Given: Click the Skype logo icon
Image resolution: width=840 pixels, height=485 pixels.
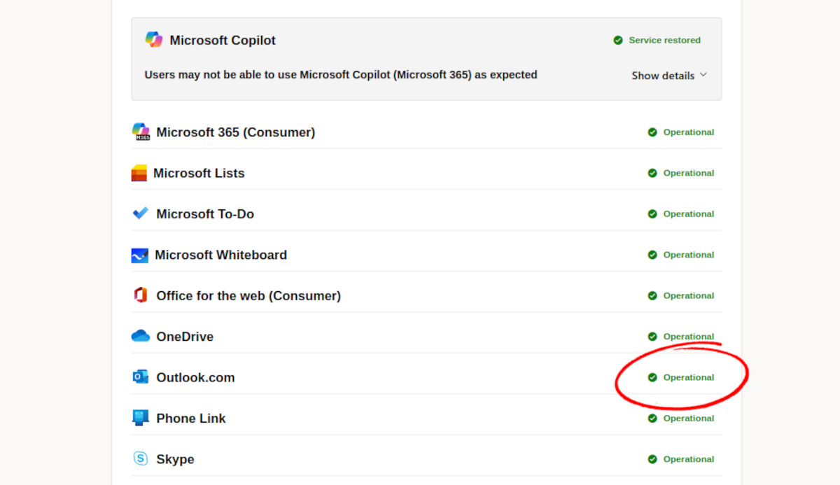Looking at the screenshot, I should click(x=141, y=459).
